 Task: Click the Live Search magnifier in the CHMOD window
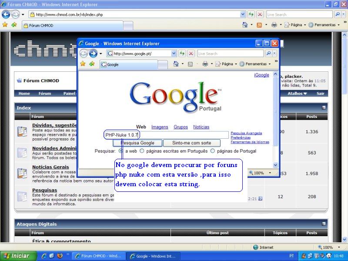(x=338, y=15)
